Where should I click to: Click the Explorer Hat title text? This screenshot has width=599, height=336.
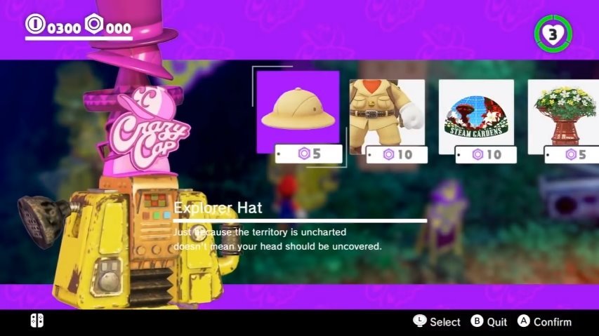point(218,208)
